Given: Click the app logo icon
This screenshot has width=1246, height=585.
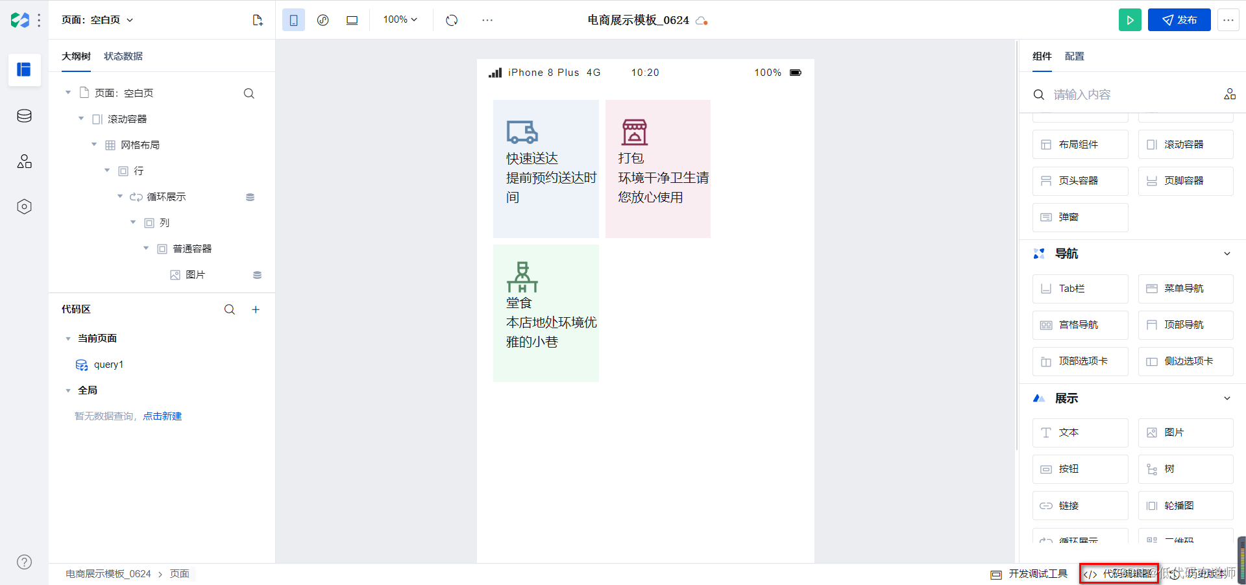Looking at the screenshot, I should pos(19,20).
